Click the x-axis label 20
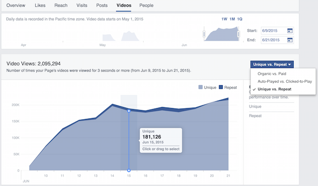Viewport: 318px width, 186px height. [212, 176]
